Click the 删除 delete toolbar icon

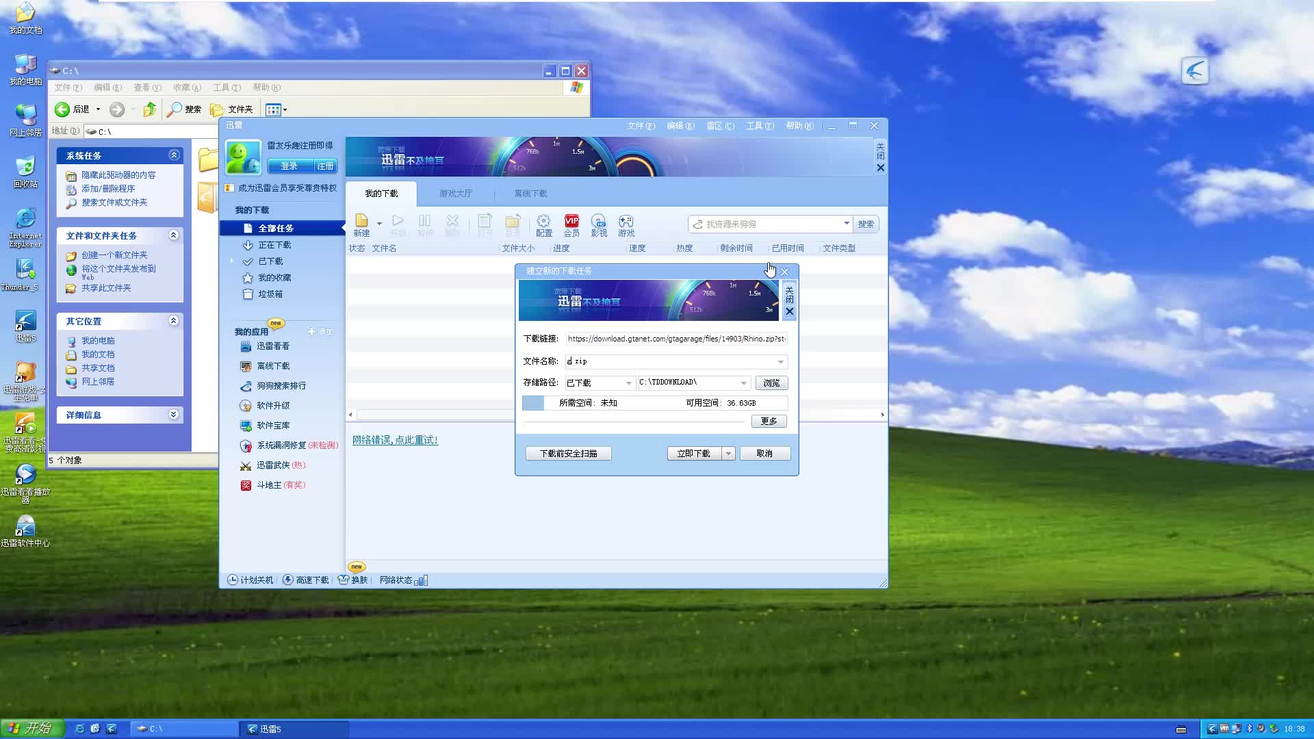coord(452,224)
